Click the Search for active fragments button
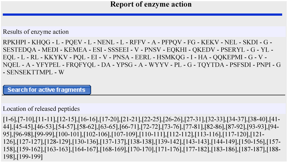288x163 pixels. point(47,90)
